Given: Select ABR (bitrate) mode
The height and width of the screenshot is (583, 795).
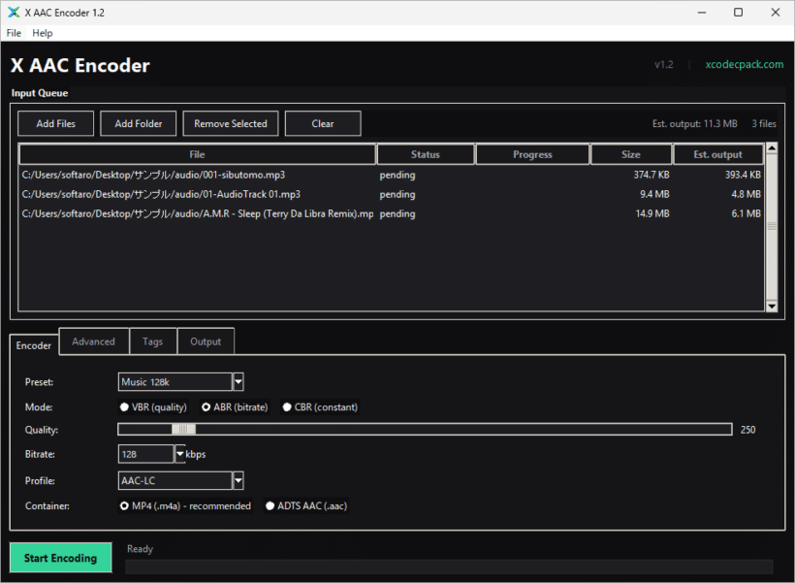Looking at the screenshot, I should coord(235,407).
